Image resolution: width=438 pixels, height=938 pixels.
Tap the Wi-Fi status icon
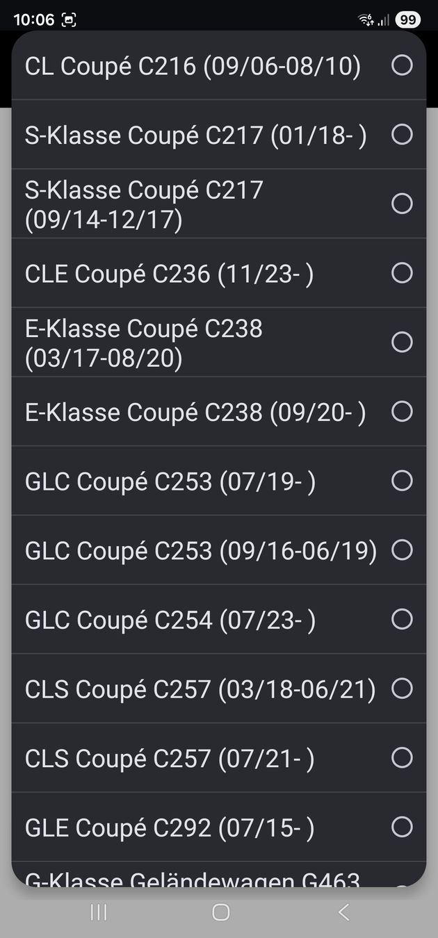pos(366,20)
